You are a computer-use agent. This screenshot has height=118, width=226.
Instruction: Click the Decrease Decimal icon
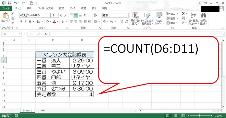126,22
